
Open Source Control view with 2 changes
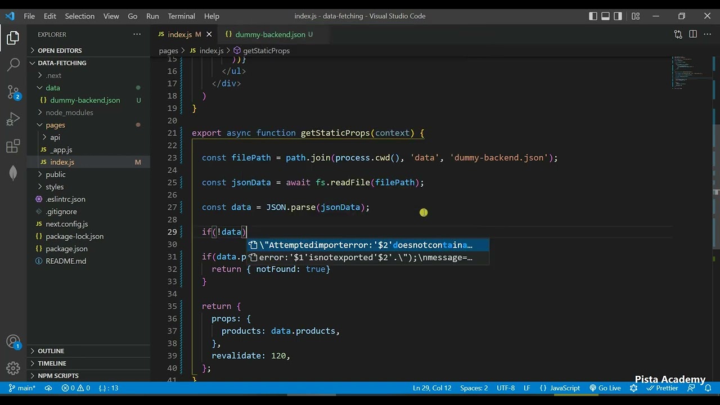[13, 92]
